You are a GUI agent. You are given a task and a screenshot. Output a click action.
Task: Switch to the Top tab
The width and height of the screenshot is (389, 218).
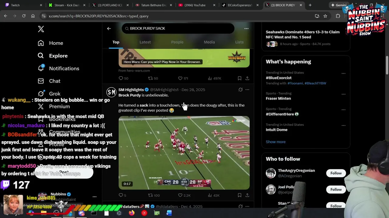click(116, 42)
